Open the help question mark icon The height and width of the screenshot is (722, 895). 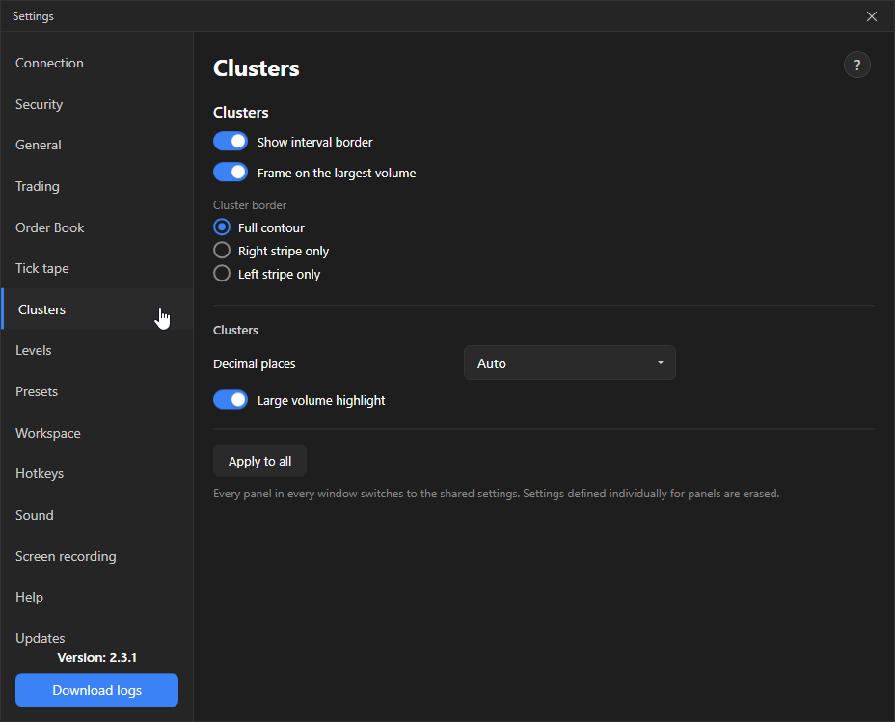[856, 65]
